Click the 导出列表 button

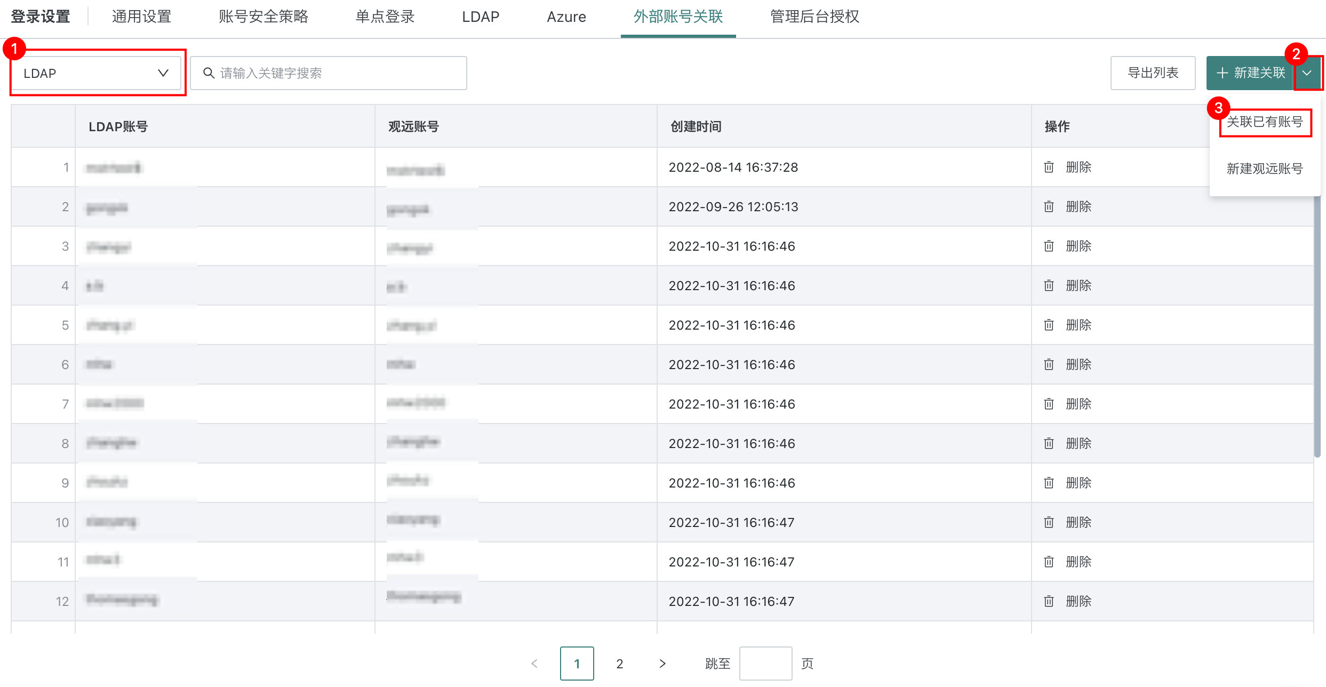point(1153,73)
